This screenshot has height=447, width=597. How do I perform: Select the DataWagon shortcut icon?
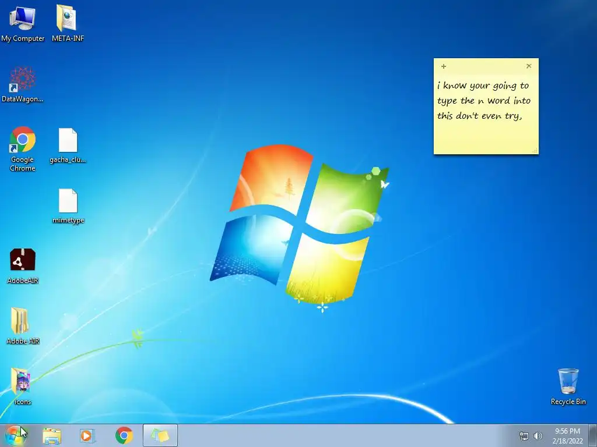23,84
